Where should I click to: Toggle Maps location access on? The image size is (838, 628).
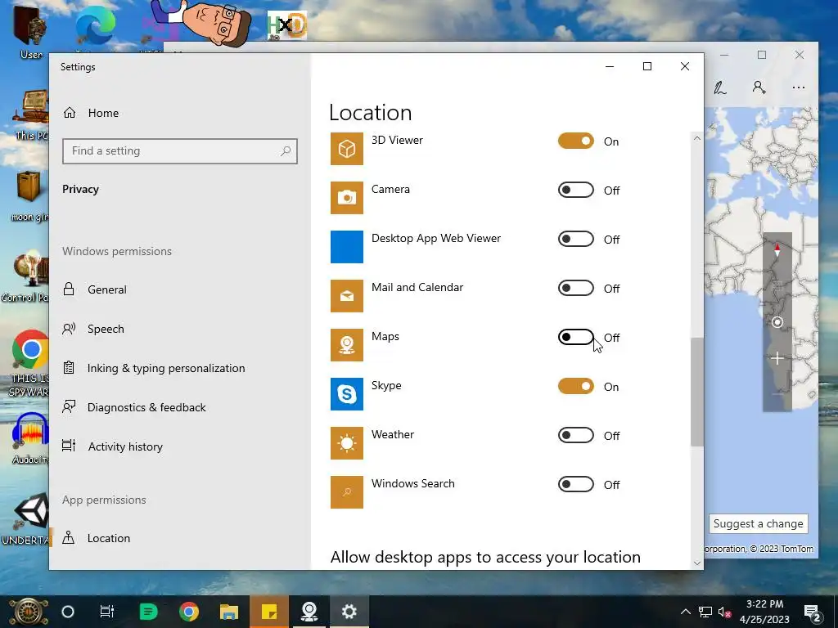(575, 338)
